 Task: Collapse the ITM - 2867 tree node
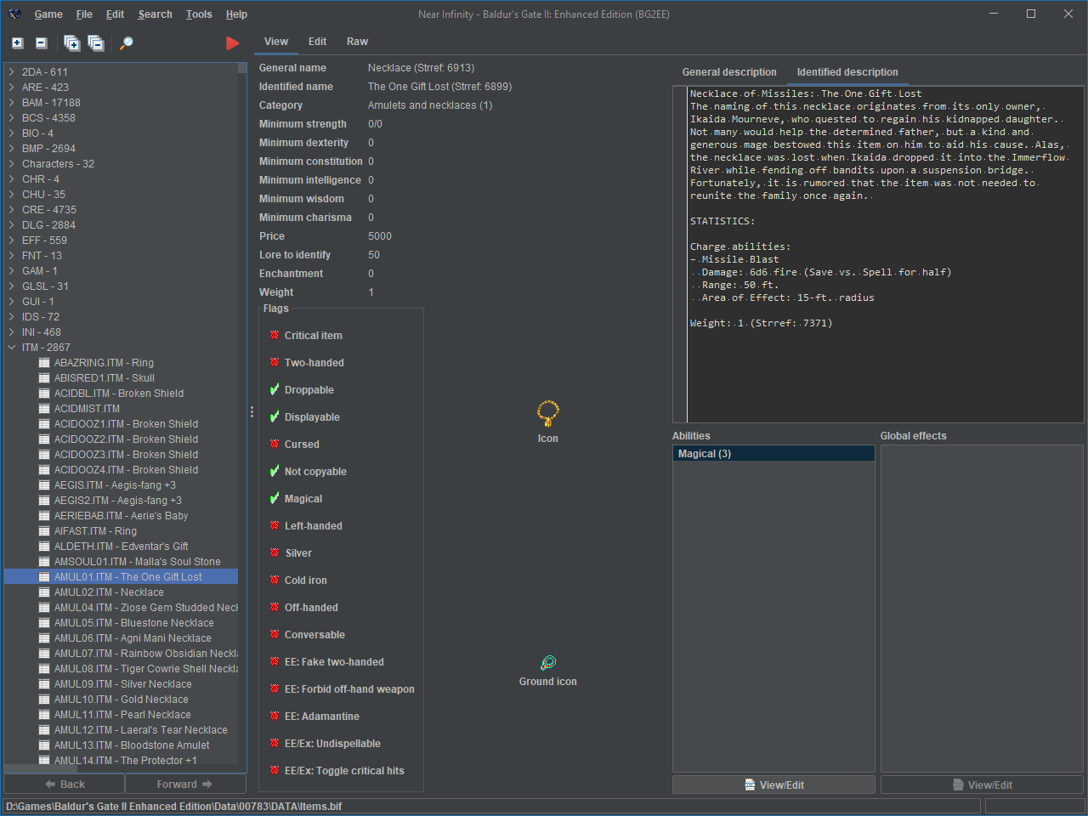(12, 348)
